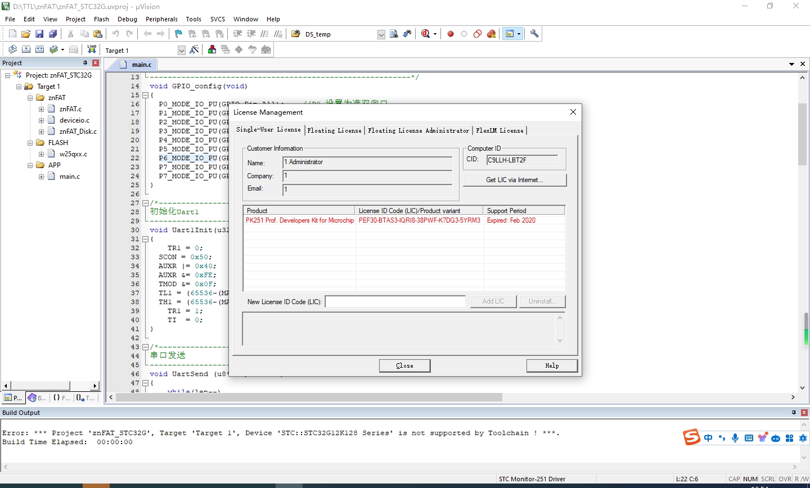
Task: Open the Flash menu
Action: point(101,19)
